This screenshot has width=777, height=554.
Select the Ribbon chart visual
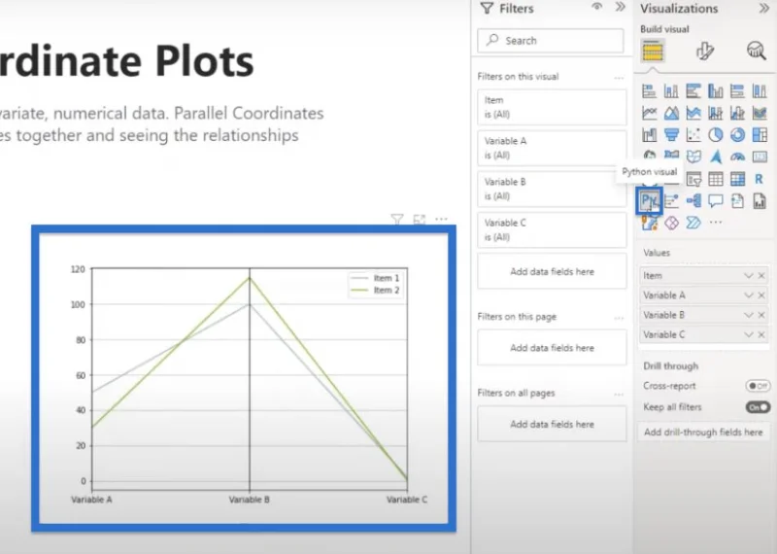760,113
